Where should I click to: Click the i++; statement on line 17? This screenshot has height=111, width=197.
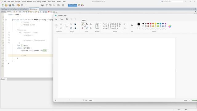(23, 55)
